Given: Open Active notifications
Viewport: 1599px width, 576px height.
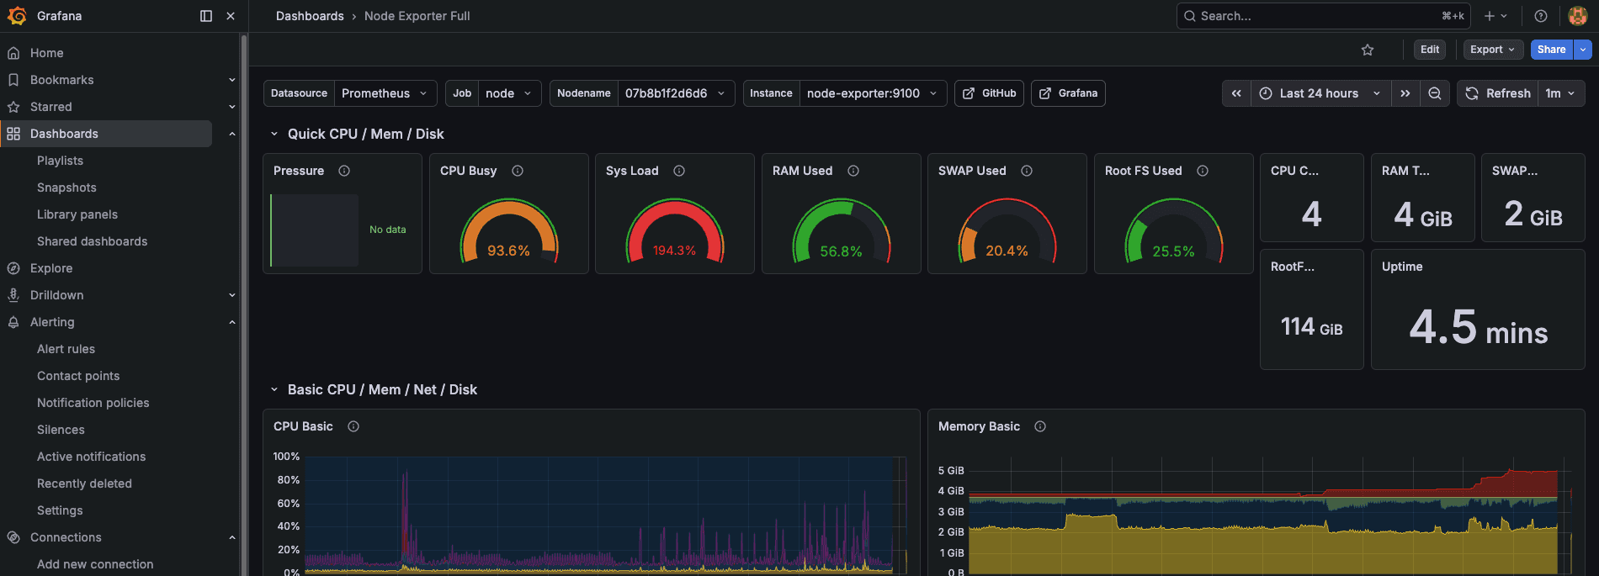Looking at the screenshot, I should (x=91, y=457).
